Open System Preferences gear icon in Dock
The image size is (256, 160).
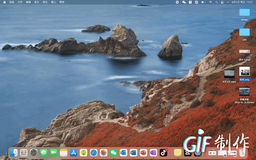coord(34,153)
